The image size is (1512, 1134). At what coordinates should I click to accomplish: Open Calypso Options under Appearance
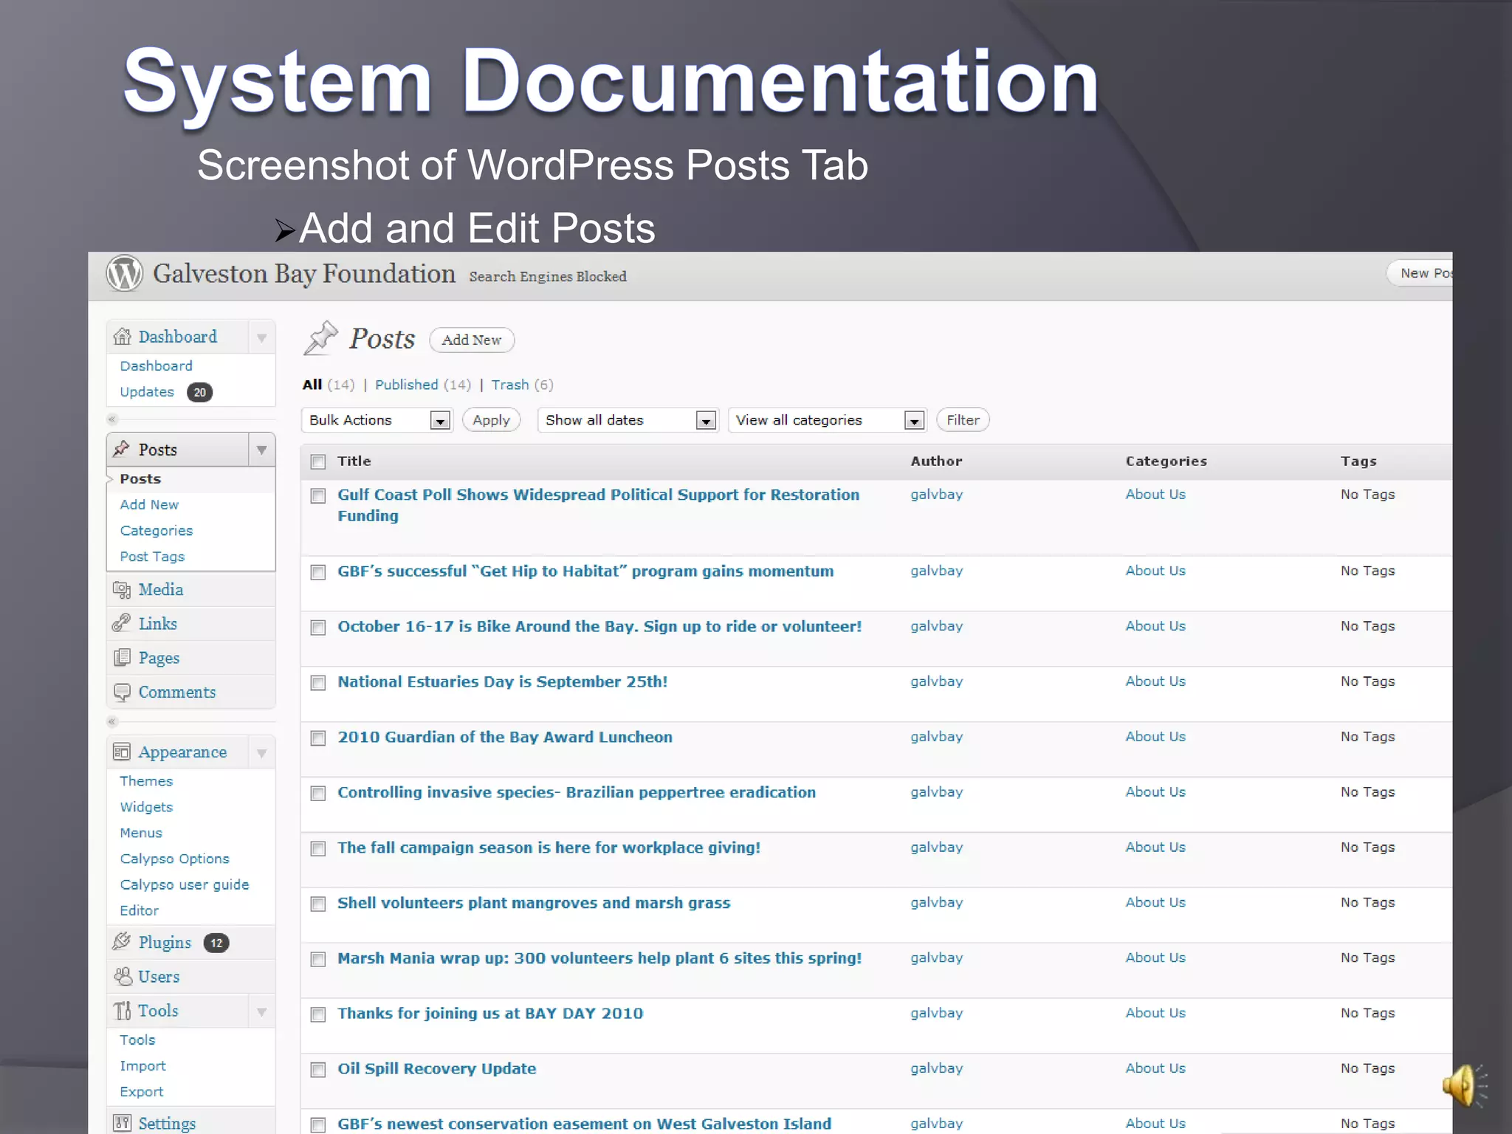coord(175,859)
